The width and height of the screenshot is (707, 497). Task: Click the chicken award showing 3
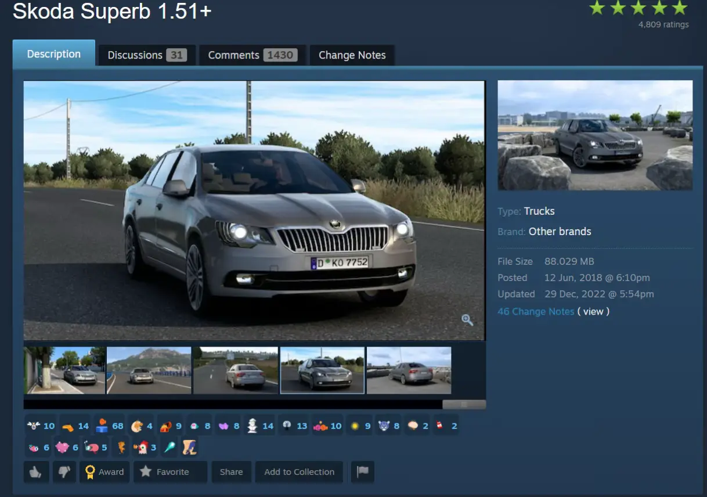(145, 448)
